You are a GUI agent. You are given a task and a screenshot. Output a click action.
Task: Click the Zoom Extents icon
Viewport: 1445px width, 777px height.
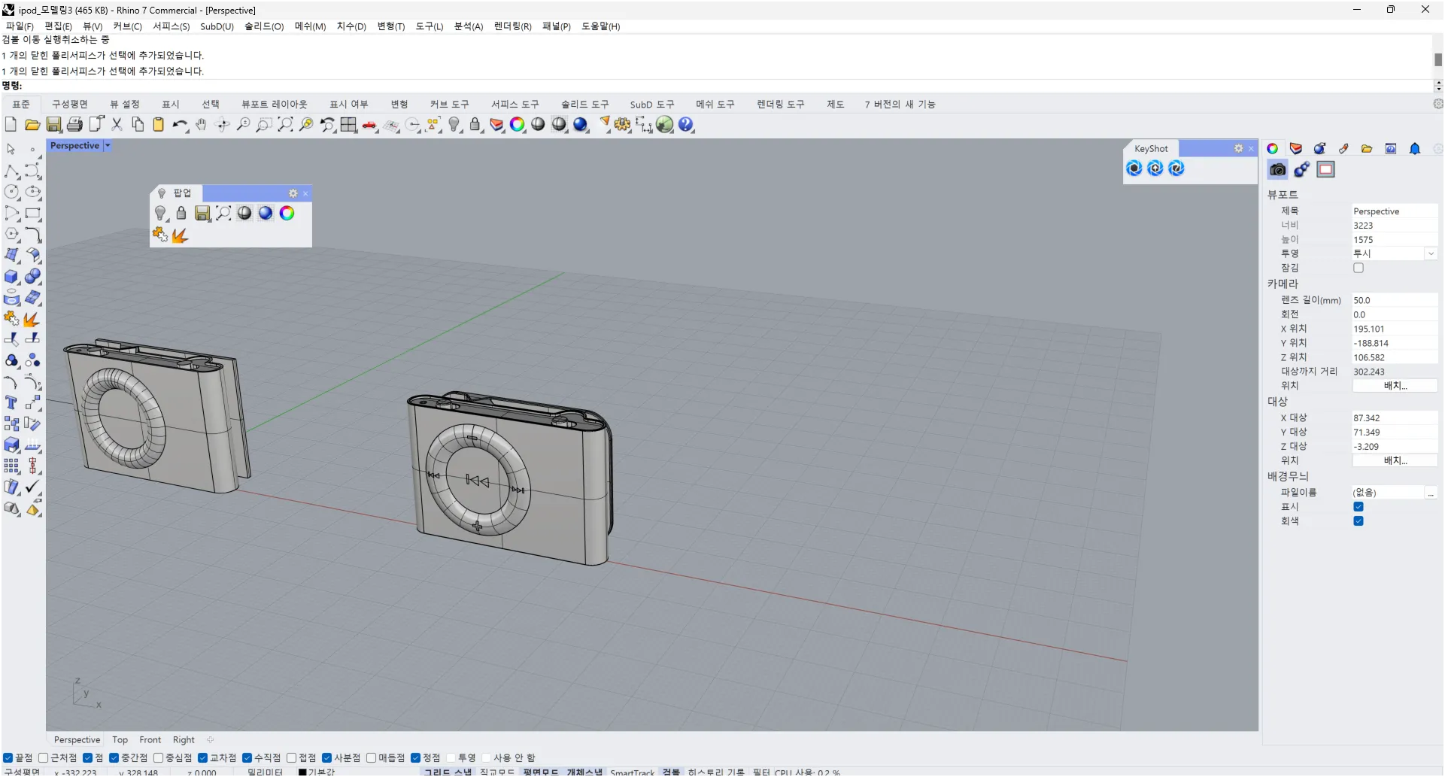pyautogui.click(x=285, y=125)
